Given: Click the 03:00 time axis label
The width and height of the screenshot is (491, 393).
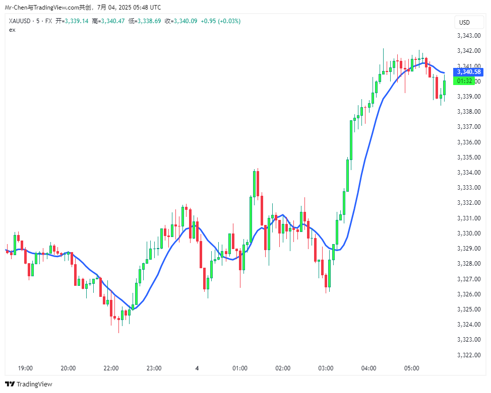Looking at the screenshot, I should (326, 368).
